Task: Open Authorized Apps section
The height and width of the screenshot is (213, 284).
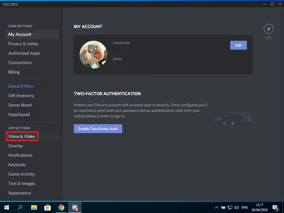Action: (x=24, y=53)
